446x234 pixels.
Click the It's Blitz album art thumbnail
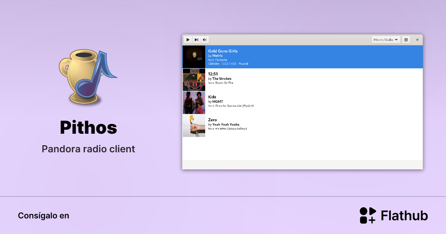pos(194,125)
